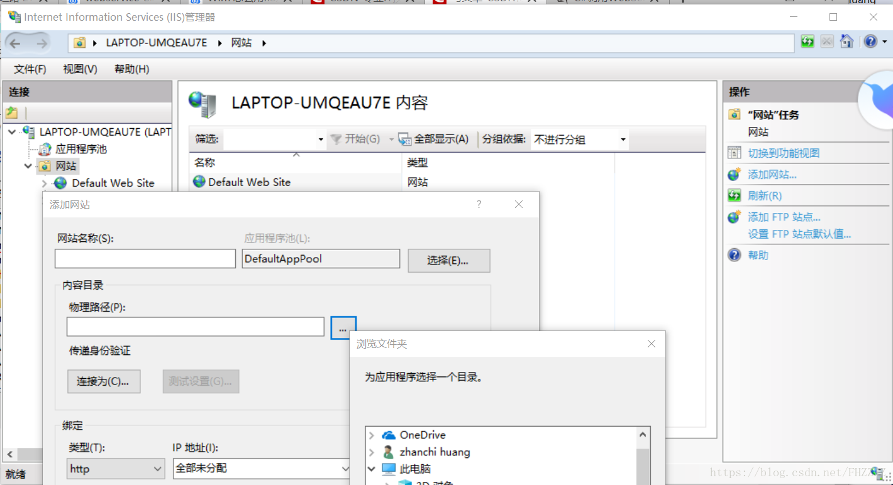The height and width of the screenshot is (485, 893).
Task: Select Default Web Site row in content list
Action: coord(249,182)
